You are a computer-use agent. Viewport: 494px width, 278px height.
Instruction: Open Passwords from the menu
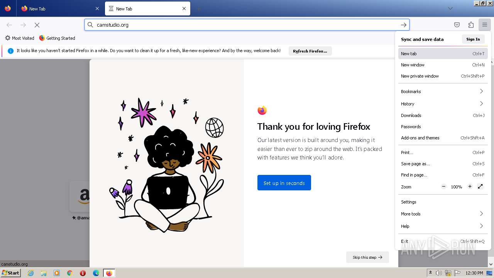click(443, 127)
